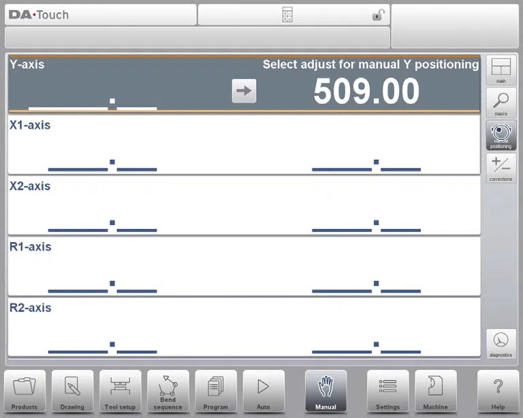This screenshot has width=523, height=418.
Task: Open the main view side button
Action: [501, 71]
